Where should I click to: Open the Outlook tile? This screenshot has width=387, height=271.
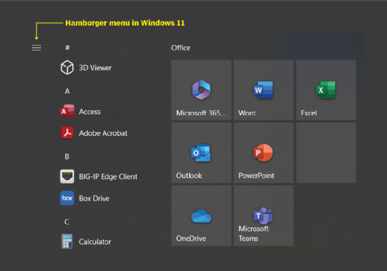coord(201,153)
